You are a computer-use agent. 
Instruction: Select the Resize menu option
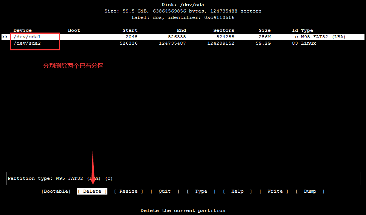129,191
